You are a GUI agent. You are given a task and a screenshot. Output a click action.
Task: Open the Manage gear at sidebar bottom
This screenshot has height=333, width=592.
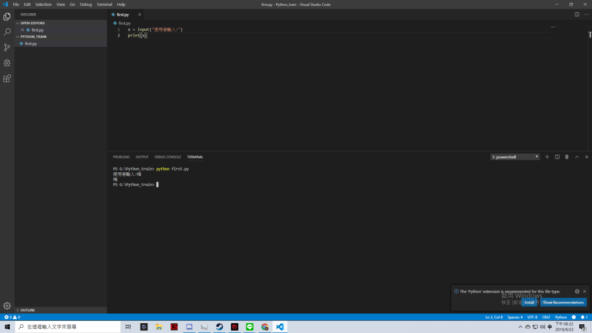click(7, 306)
